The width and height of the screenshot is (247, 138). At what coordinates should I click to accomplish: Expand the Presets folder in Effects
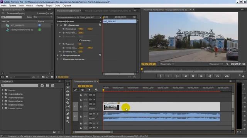click(3, 90)
